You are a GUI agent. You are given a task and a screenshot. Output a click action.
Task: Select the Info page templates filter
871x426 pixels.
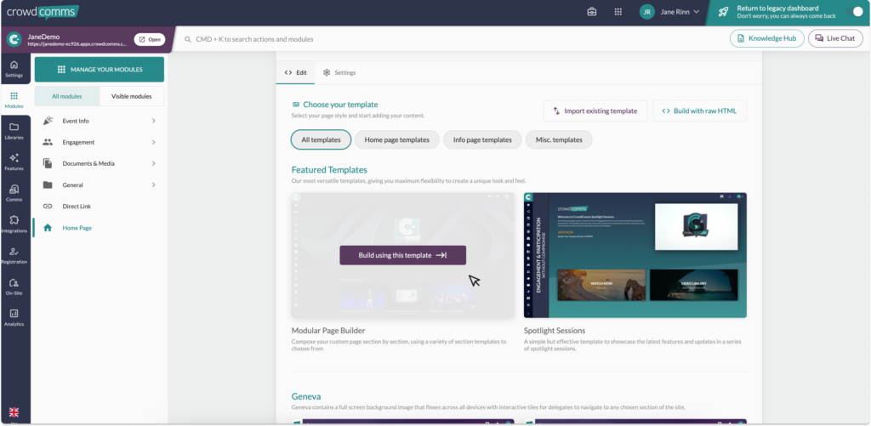[x=482, y=140]
